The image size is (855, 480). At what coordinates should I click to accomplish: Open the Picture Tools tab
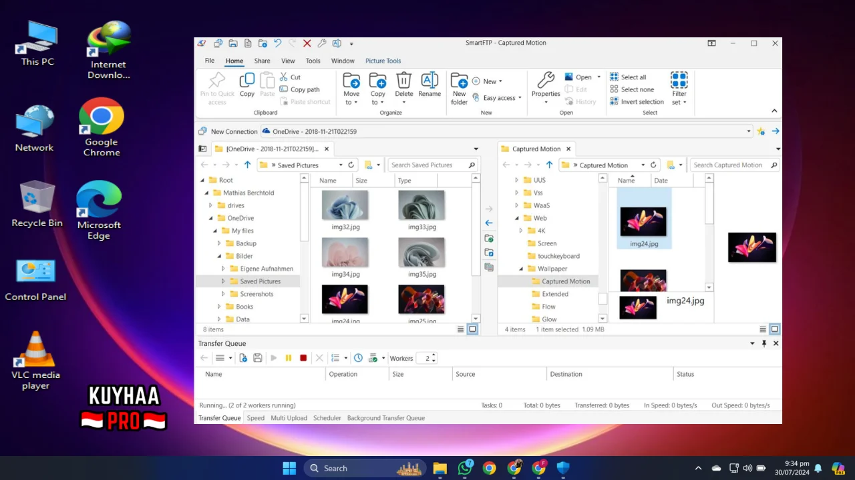(383, 61)
